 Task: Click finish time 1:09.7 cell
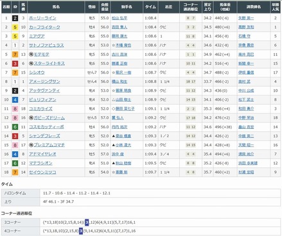[150, 173]
